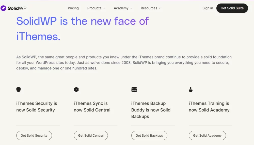The image size is (254, 145).
Task: Expand the Products dropdown chevron
Action: tap(104, 8)
